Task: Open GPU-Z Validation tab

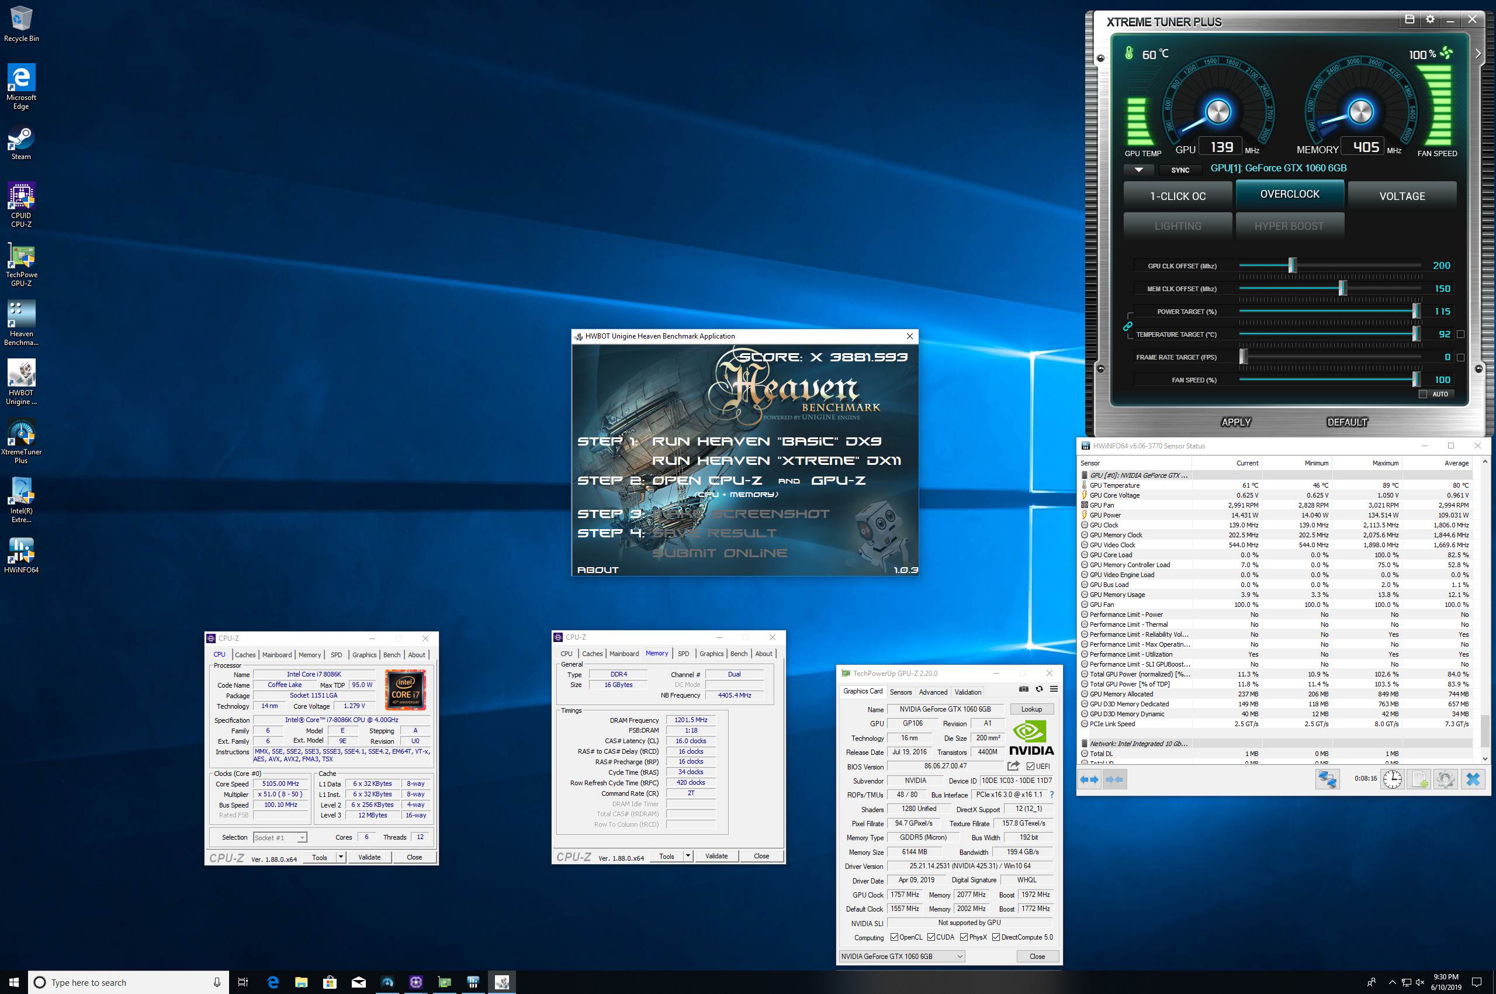Action: point(968,692)
